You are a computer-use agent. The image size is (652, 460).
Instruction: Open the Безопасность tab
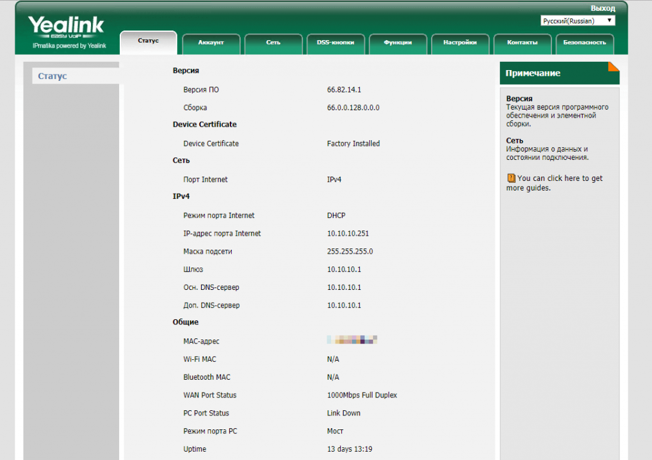pos(585,43)
